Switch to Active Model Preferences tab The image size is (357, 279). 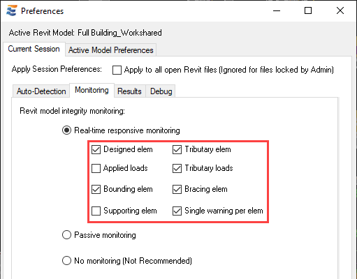pos(111,50)
